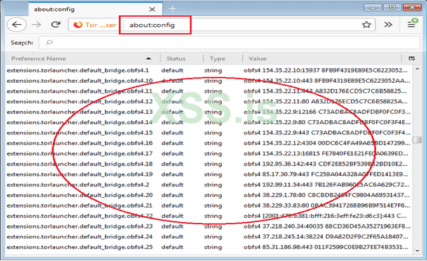Image resolution: width=427 pixels, height=261 pixels.
Task: Click value obfs4 38.229.1.78:80
Action: click(x=327, y=195)
